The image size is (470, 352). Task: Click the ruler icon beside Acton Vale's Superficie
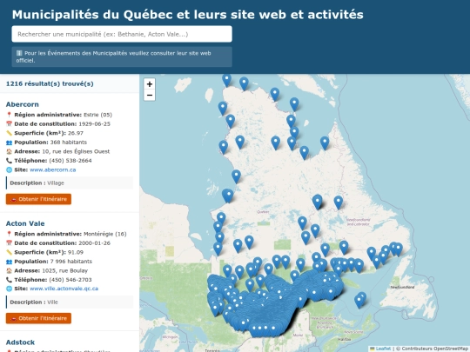tap(9, 252)
